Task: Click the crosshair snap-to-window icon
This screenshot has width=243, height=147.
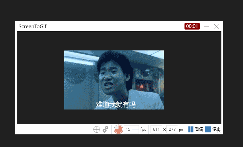Action: pyautogui.click(x=96, y=129)
